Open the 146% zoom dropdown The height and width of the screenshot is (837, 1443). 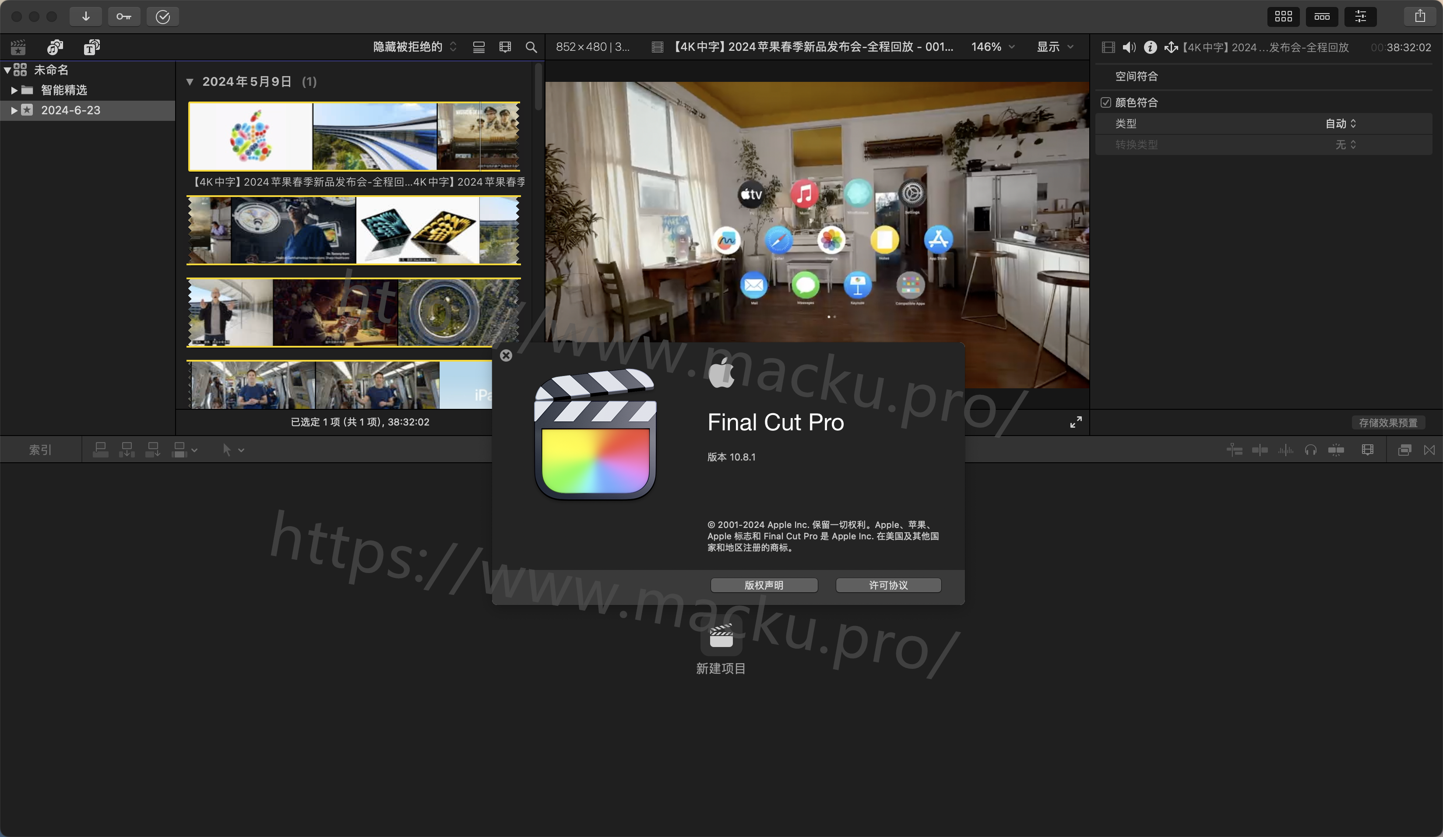[993, 47]
